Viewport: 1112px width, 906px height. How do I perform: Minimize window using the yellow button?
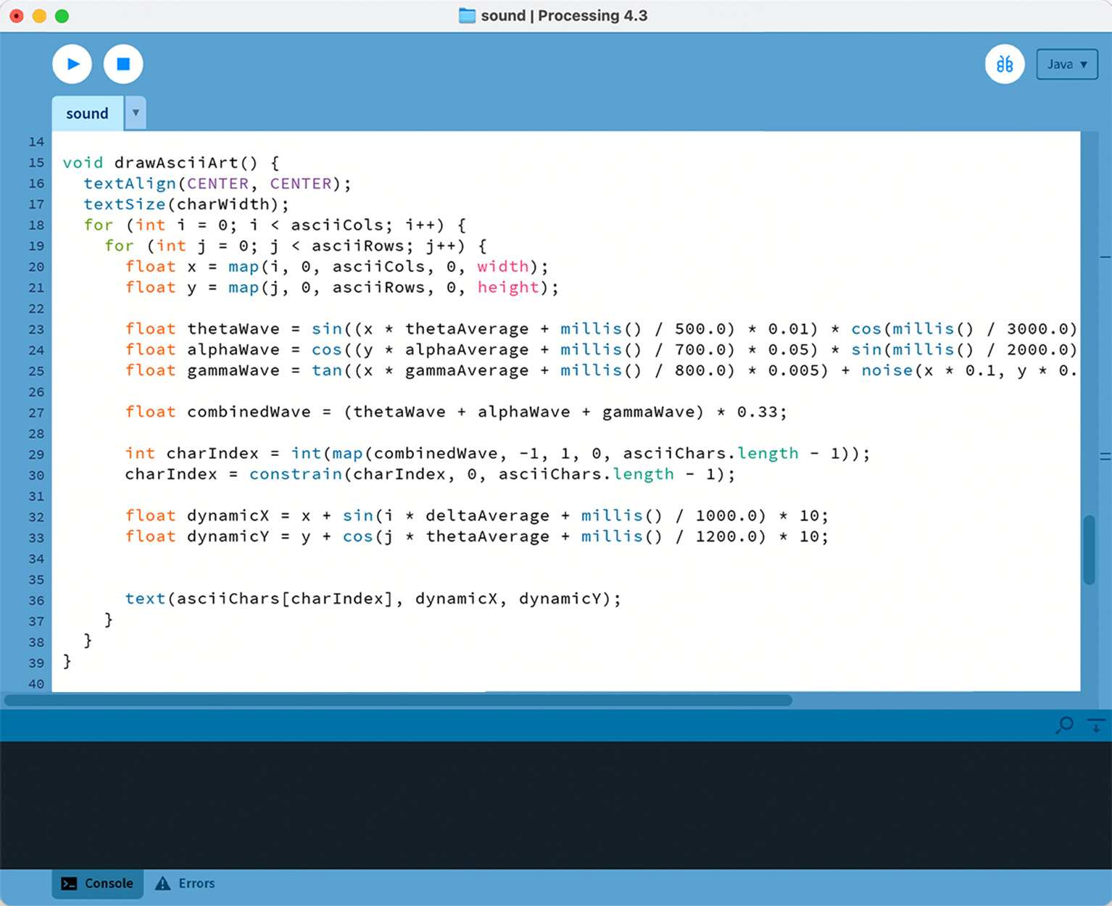coord(39,15)
